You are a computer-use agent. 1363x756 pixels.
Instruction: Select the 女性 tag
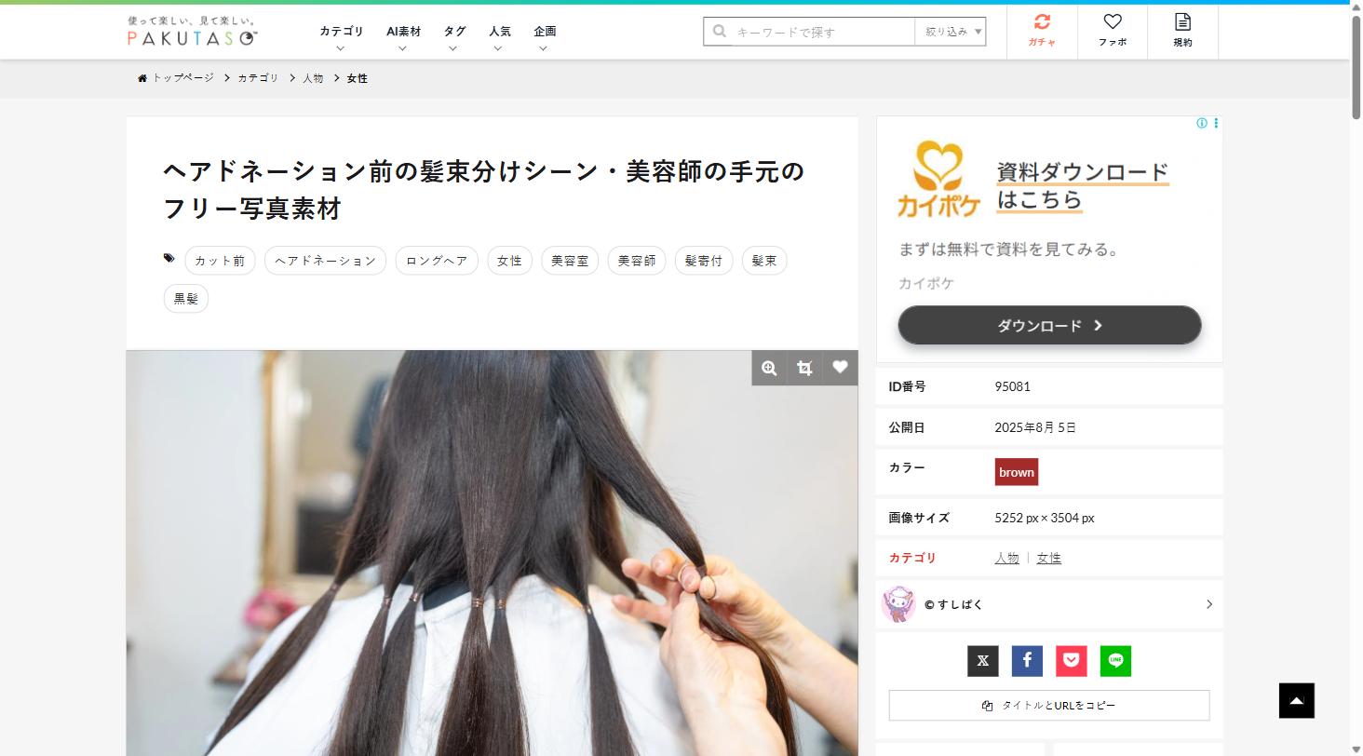click(509, 261)
